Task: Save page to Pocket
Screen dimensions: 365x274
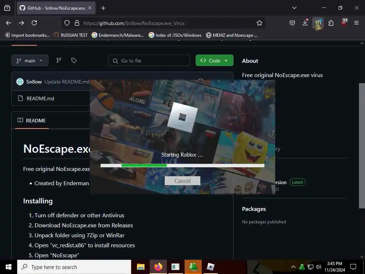Action: [x=292, y=23]
